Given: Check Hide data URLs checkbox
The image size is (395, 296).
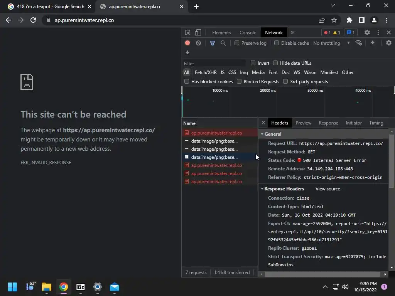Looking at the screenshot, I should (x=275, y=63).
